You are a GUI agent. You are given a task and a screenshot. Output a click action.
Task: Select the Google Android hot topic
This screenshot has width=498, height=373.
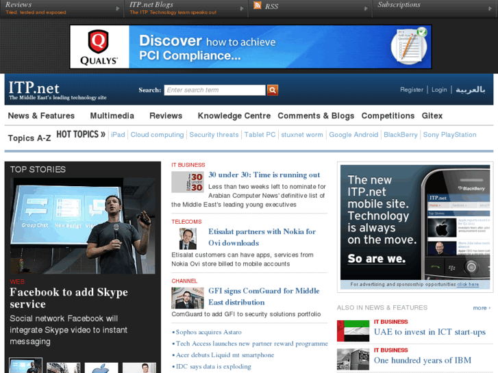point(353,135)
